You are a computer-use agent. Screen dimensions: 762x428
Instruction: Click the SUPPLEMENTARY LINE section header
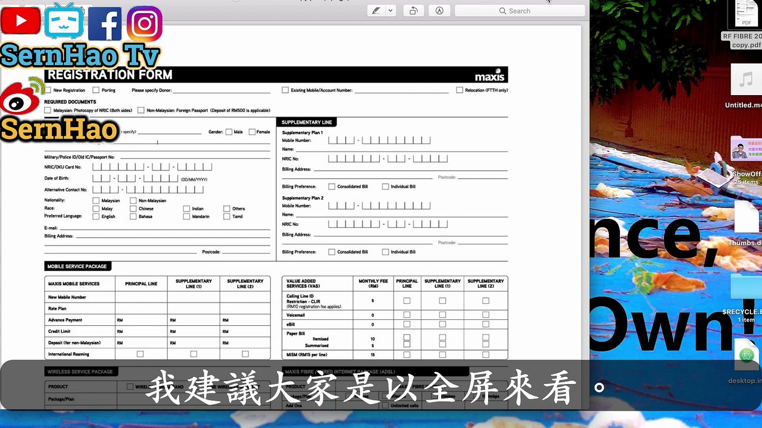[307, 122]
